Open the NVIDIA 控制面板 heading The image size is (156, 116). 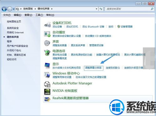click(65, 91)
